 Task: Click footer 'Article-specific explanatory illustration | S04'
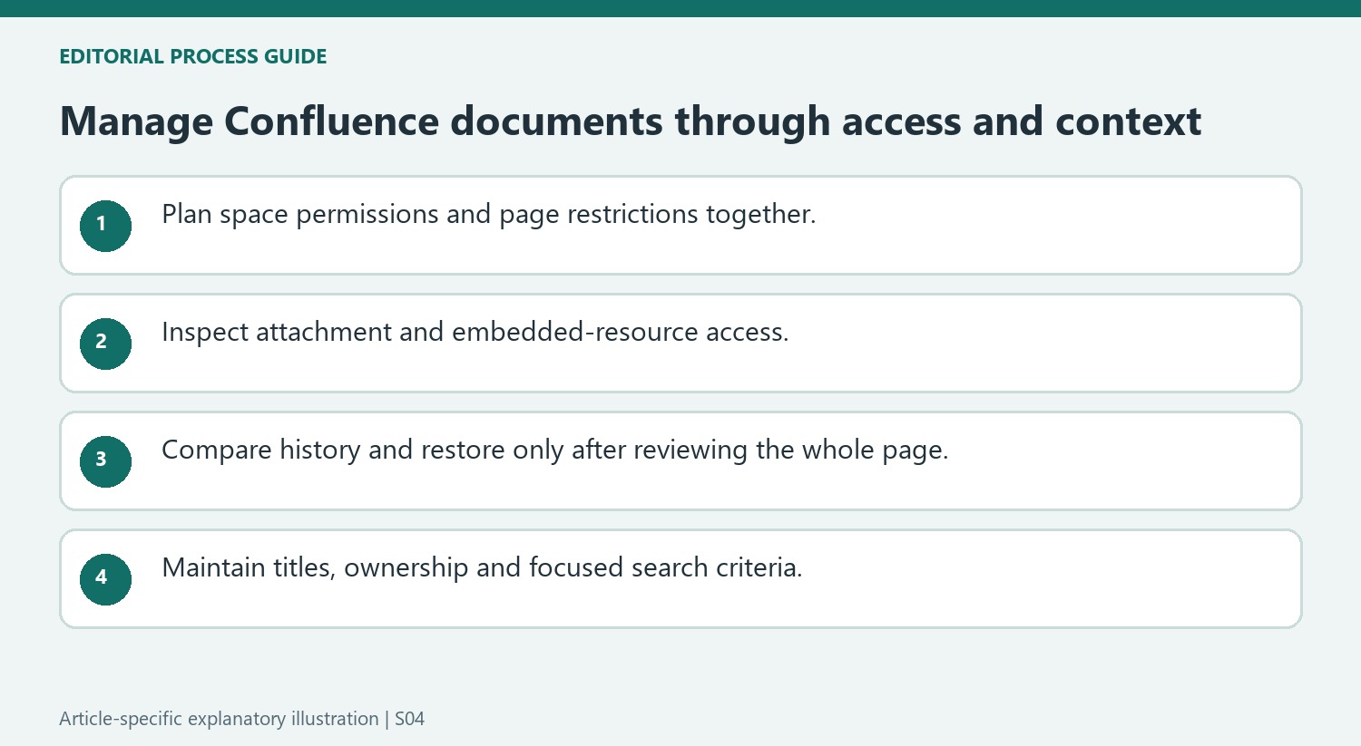(241, 719)
